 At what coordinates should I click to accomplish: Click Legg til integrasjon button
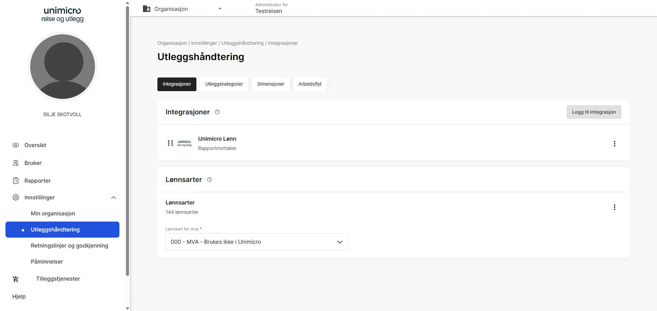pos(593,112)
